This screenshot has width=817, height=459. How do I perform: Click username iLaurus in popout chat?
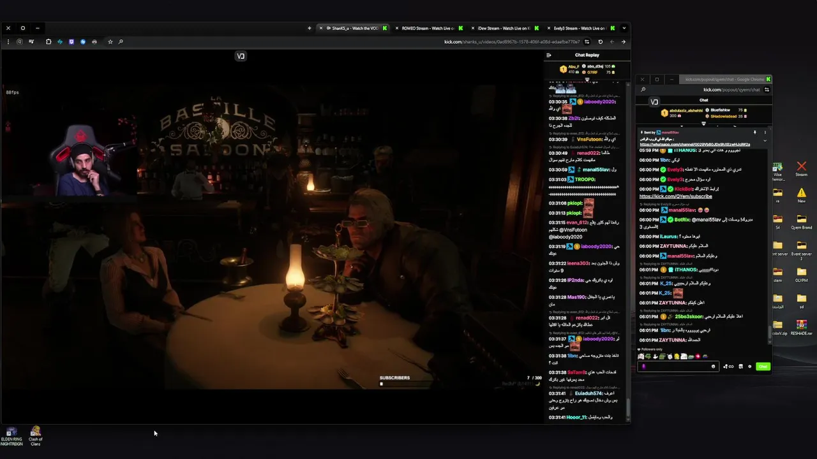click(669, 237)
